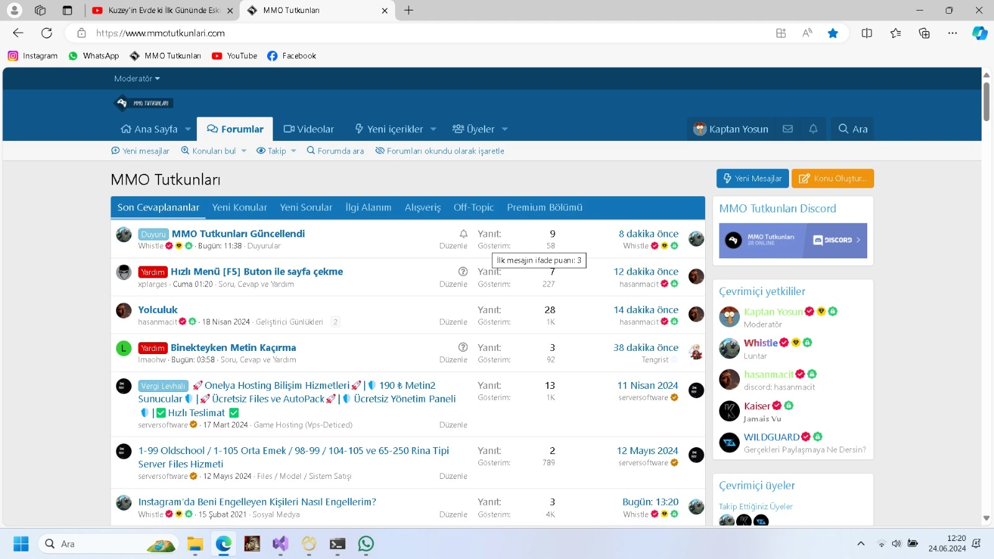This screenshot has width=994, height=559.
Task: Expand Üyeler dropdown arrow
Action: 504,129
